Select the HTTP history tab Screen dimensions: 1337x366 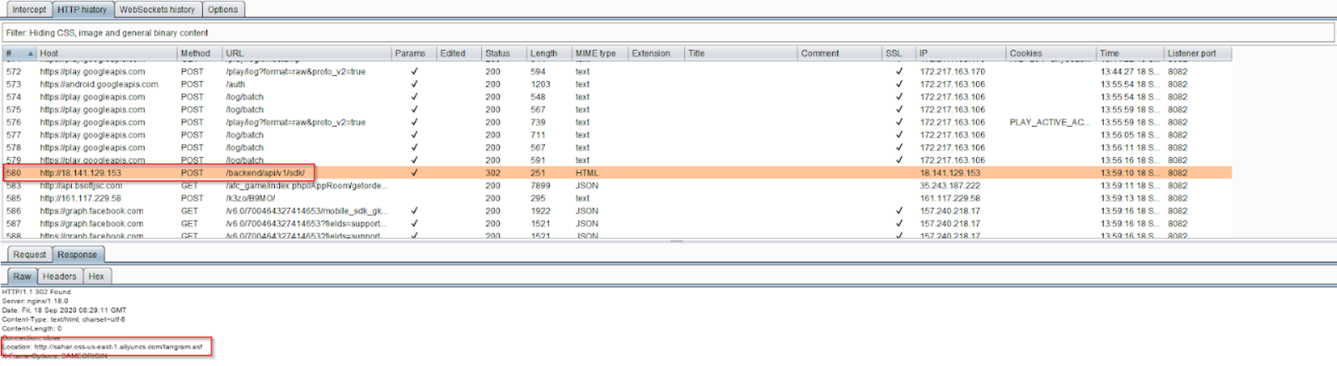click(x=82, y=9)
